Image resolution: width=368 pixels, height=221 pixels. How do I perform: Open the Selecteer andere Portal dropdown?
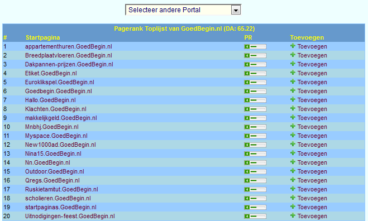click(x=183, y=10)
